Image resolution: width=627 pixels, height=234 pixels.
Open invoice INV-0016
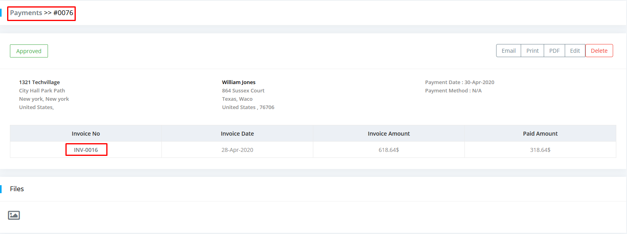pyautogui.click(x=86, y=150)
